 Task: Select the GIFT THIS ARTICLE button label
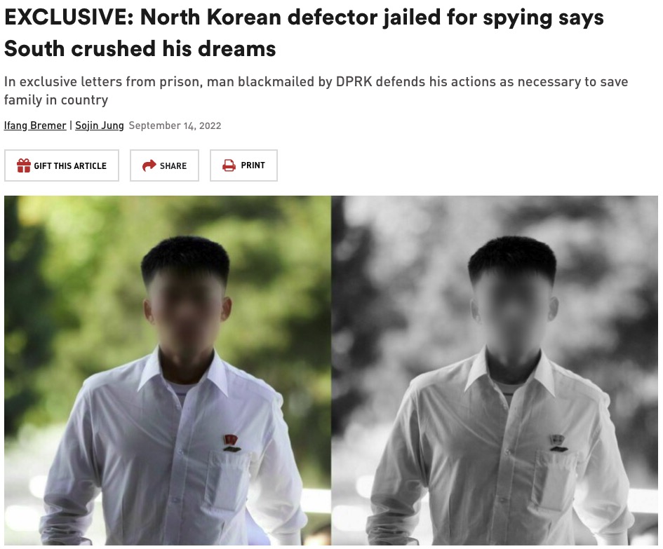(70, 165)
